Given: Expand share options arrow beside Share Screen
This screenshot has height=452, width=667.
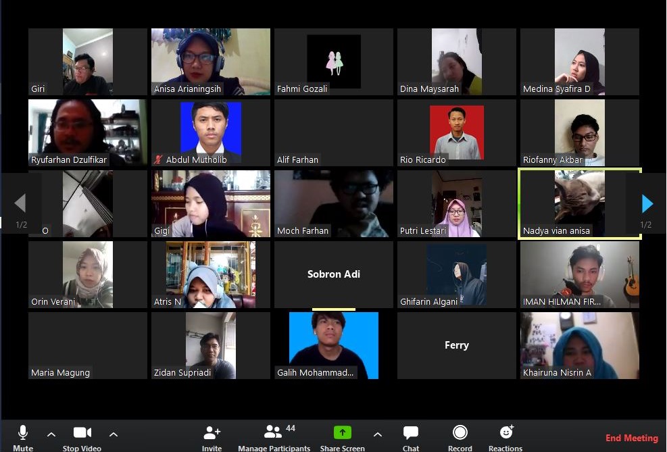Looking at the screenshot, I should coord(377,434).
